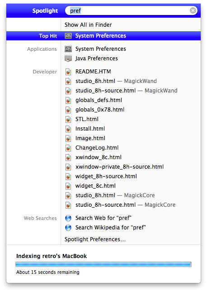Open the Top Hit System Preferences result

[103, 36]
